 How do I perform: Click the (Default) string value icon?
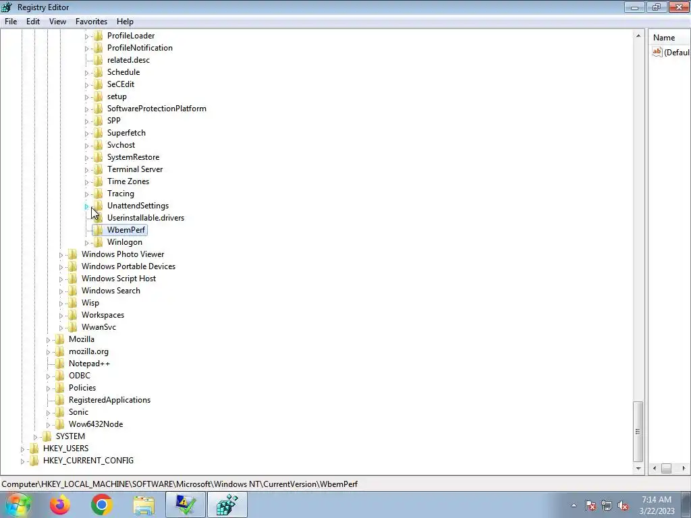(x=657, y=52)
